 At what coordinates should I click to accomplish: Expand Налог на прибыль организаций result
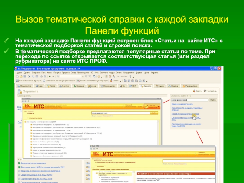coord(31,142)
